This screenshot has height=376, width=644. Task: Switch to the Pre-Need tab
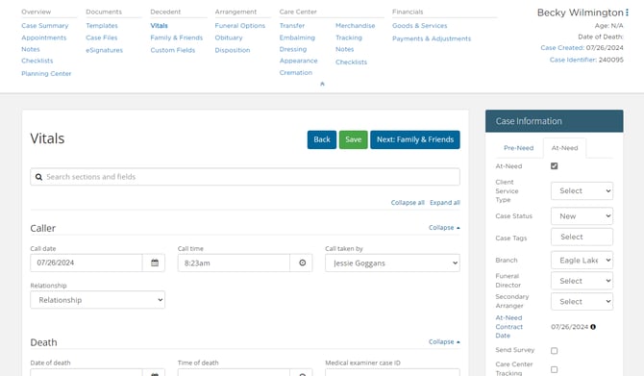pyautogui.click(x=518, y=148)
